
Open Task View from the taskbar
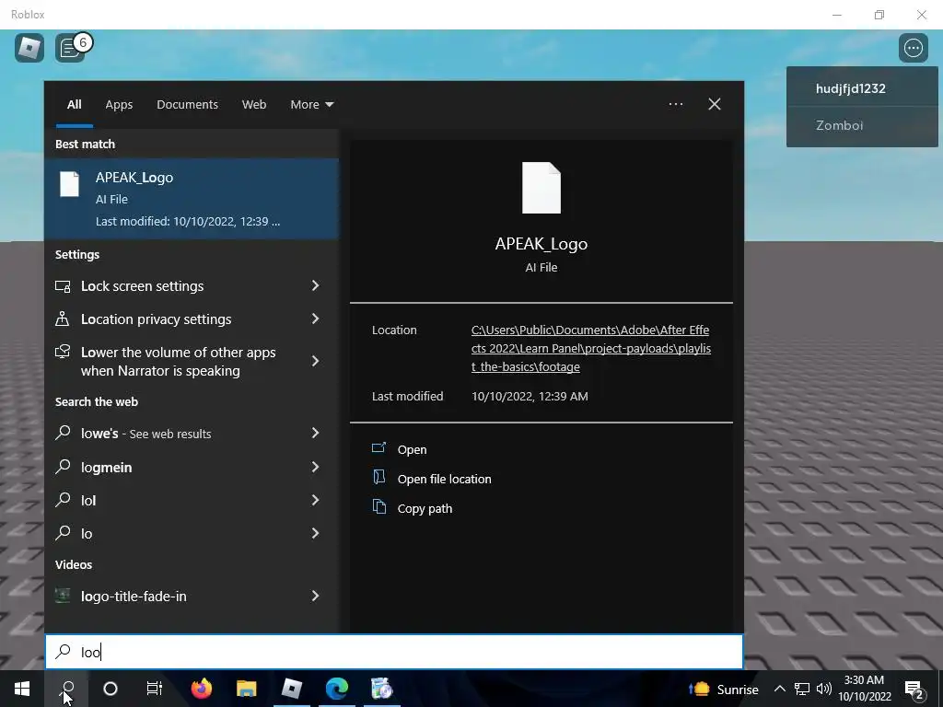(155, 689)
